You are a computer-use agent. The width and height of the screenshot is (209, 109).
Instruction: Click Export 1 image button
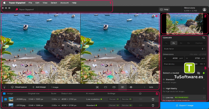(x=184, y=105)
